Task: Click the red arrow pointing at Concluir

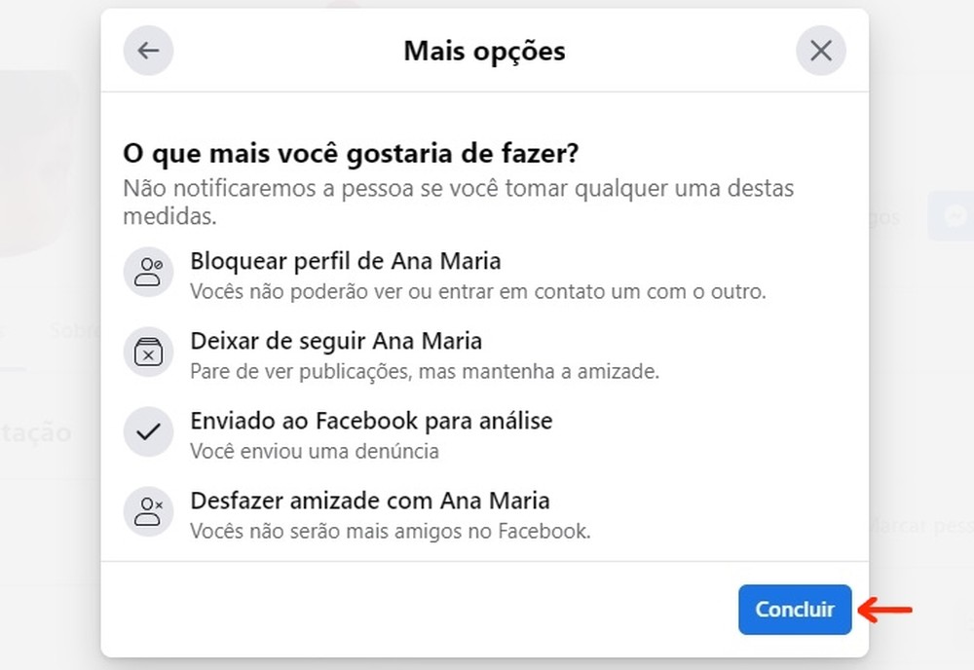Action: [x=888, y=611]
